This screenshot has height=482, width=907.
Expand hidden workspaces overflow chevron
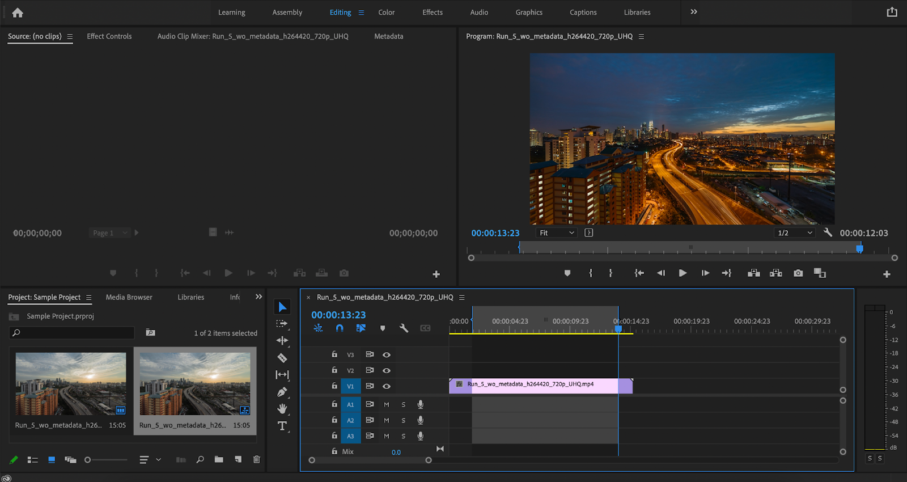(x=694, y=12)
